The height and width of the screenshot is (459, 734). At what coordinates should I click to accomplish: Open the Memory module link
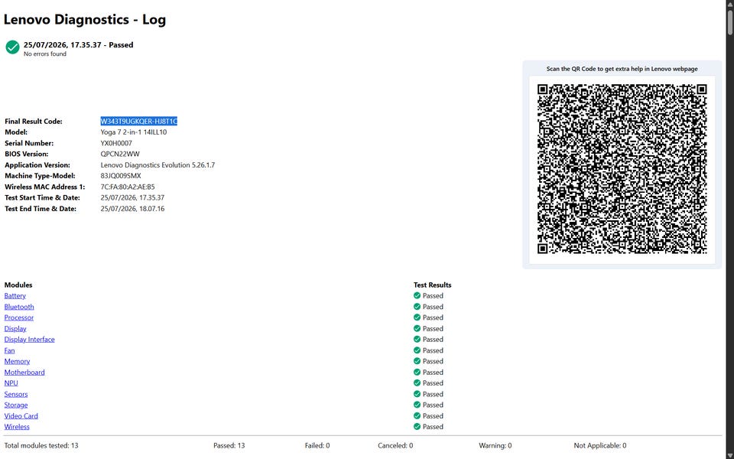[x=17, y=361]
